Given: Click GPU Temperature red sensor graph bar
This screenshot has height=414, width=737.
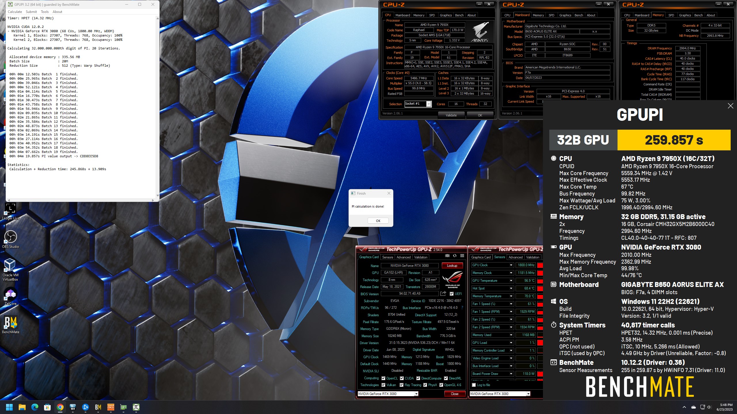Looking at the screenshot, I should [x=540, y=281].
